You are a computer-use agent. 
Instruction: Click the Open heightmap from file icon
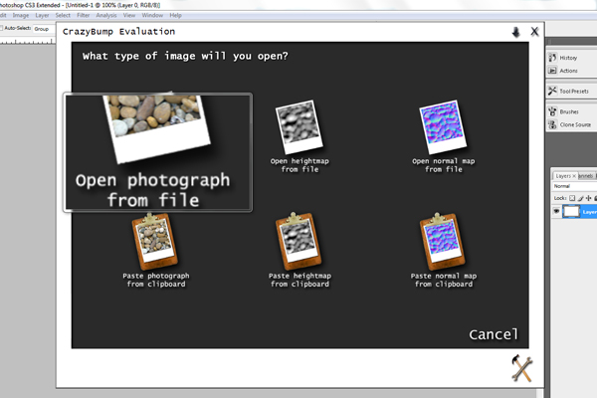click(x=299, y=126)
